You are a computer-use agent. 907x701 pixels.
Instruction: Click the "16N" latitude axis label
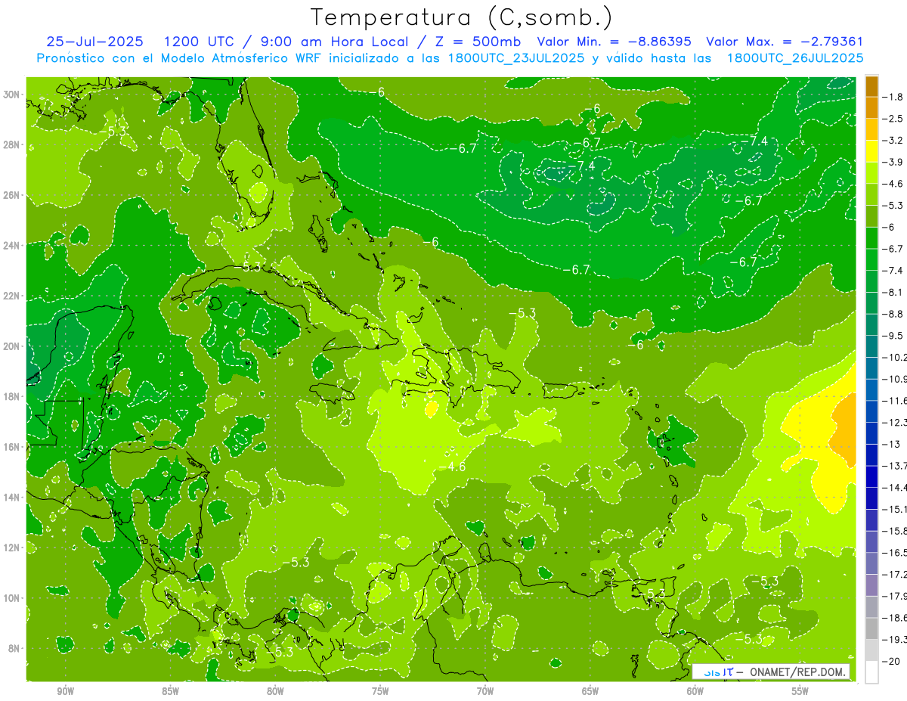(11, 447)
